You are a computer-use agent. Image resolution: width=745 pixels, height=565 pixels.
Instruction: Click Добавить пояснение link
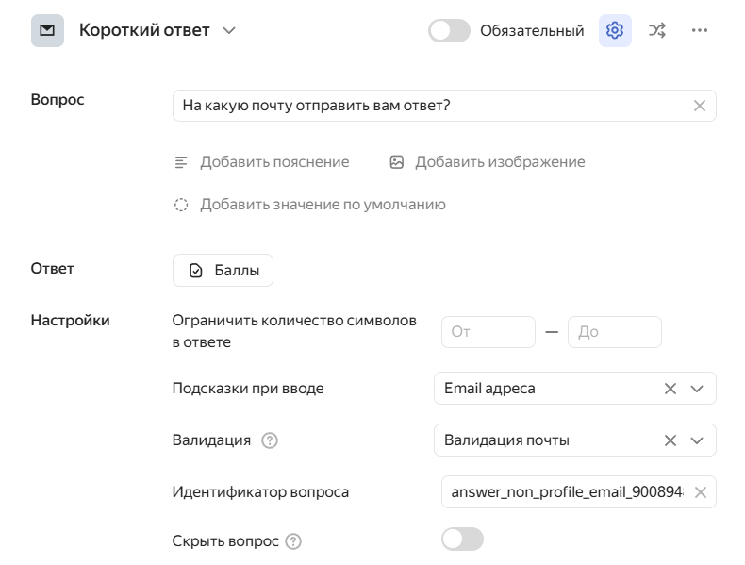click(x=273, y=162)
